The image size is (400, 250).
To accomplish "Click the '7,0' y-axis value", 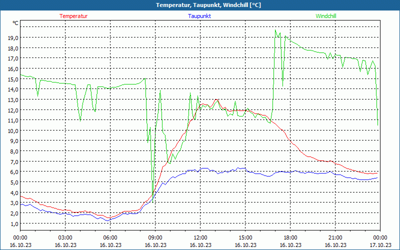I will [14, 161].
